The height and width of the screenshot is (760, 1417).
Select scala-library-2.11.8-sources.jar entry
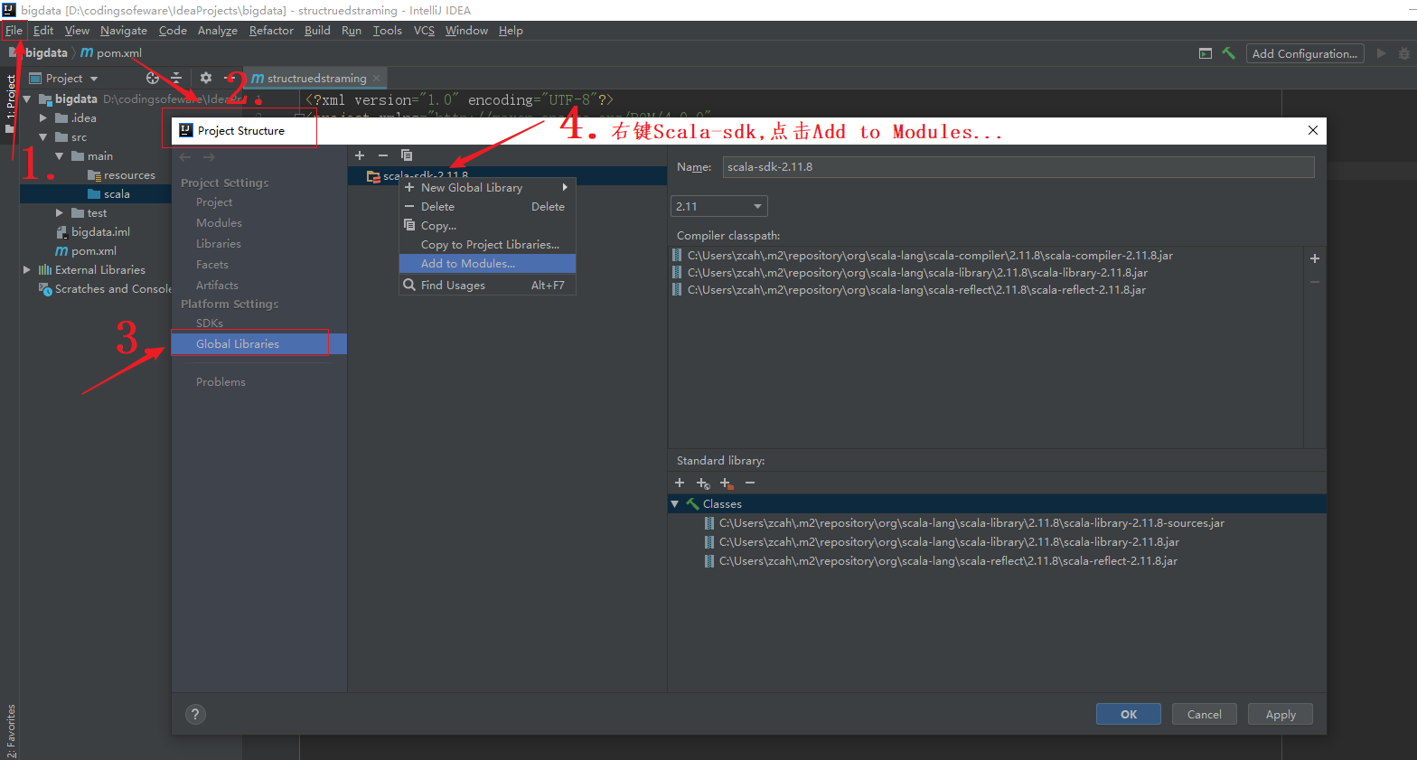pyautogui.click(x=971, y=523)
